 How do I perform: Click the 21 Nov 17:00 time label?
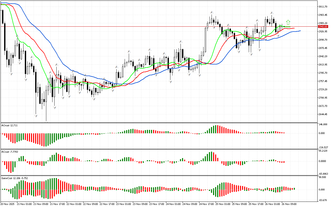57,204
